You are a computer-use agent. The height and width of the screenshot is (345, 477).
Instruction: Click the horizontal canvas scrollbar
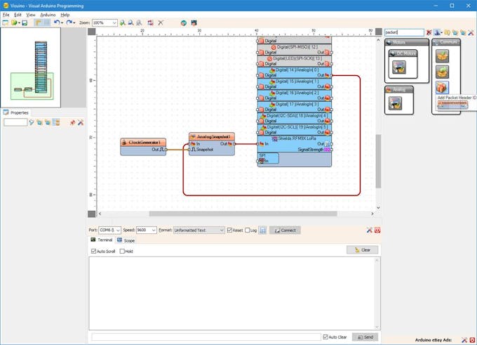click(243, 214)
